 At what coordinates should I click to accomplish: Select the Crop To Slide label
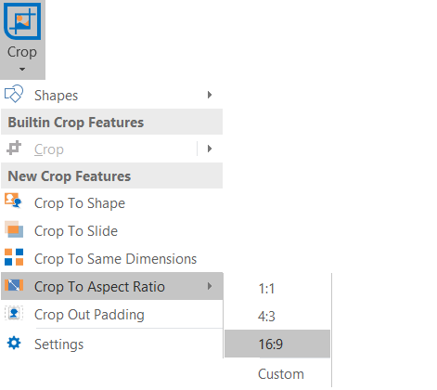point(76,231)
